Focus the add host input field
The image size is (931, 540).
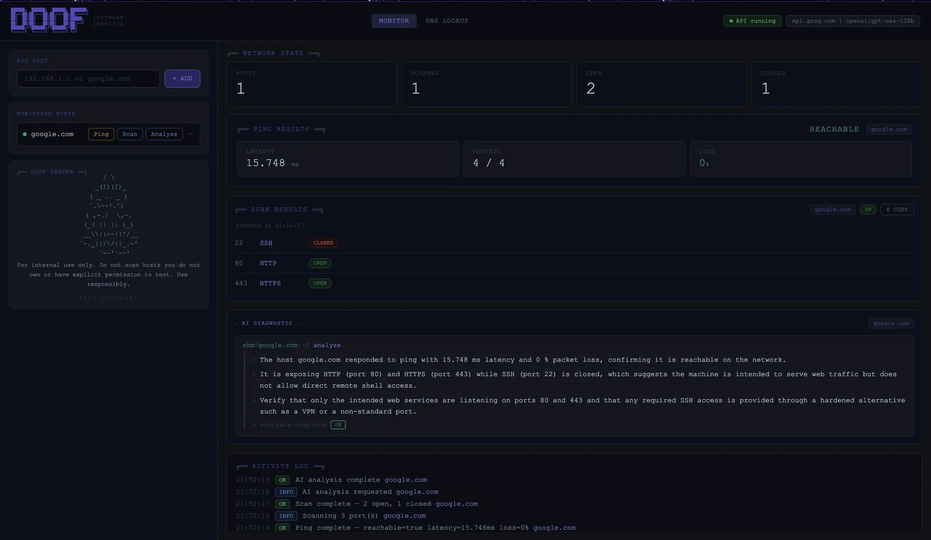coord(88,79)
